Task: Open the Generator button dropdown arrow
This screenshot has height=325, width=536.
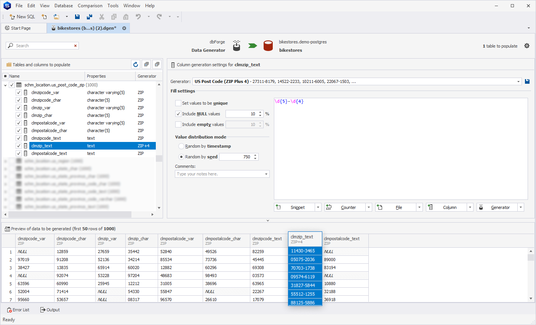Action: click(x=521, y=207)
